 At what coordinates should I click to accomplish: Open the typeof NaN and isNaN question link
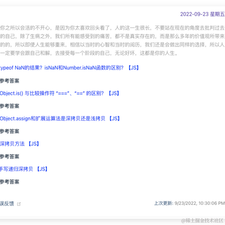click(x=69, y=67)
